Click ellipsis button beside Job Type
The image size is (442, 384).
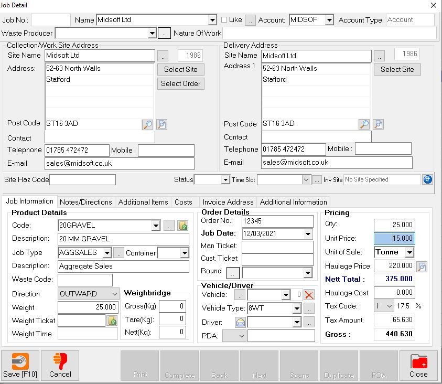tap(118, 253)
